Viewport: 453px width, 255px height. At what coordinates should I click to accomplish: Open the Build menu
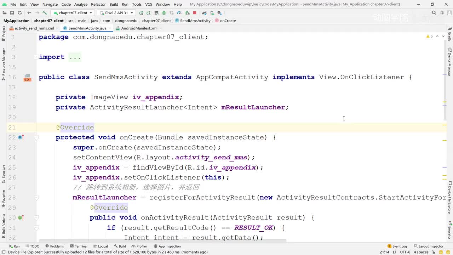(114, 4)
